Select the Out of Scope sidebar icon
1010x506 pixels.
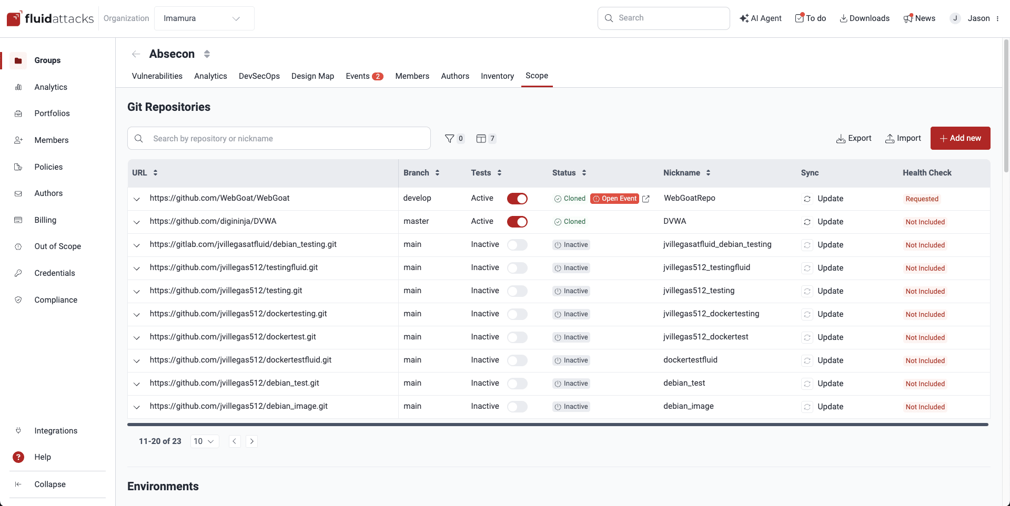click(18, 246)
